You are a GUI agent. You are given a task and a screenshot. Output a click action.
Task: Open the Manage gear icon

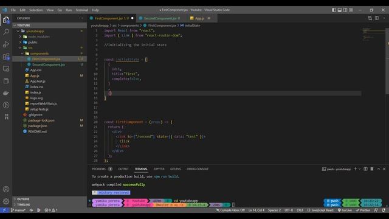[x=6, y=201]
